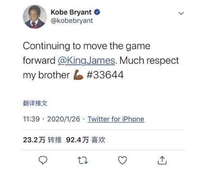The height and width of the screenshot is (170, 210).
Task: Open Kobe Bryant's profile picture
Action: 35,17
